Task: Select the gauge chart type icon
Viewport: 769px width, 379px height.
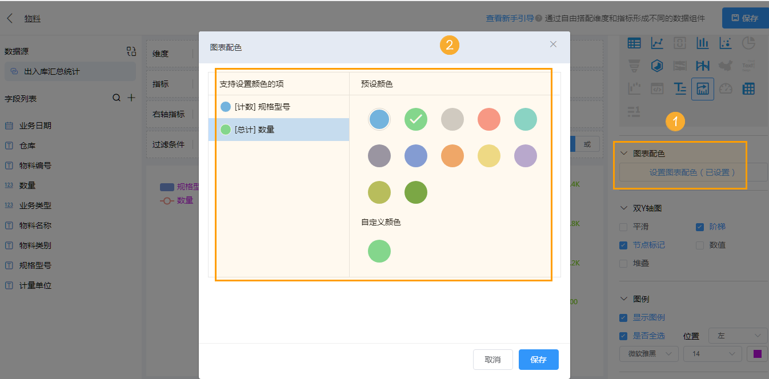Action: (726, 88)
